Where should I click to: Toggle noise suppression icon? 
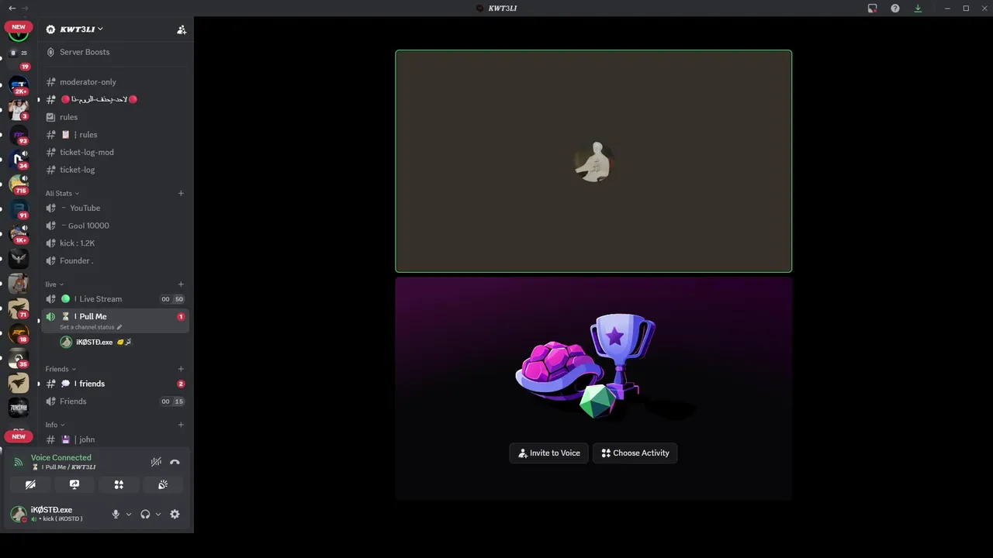(156, 462)
